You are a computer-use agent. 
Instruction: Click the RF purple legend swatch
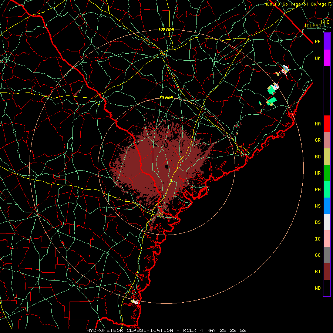point(327,41)
